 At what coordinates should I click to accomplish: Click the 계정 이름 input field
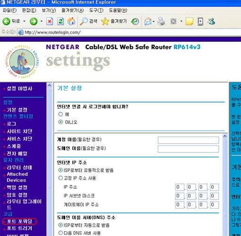(x=188, y=140)
